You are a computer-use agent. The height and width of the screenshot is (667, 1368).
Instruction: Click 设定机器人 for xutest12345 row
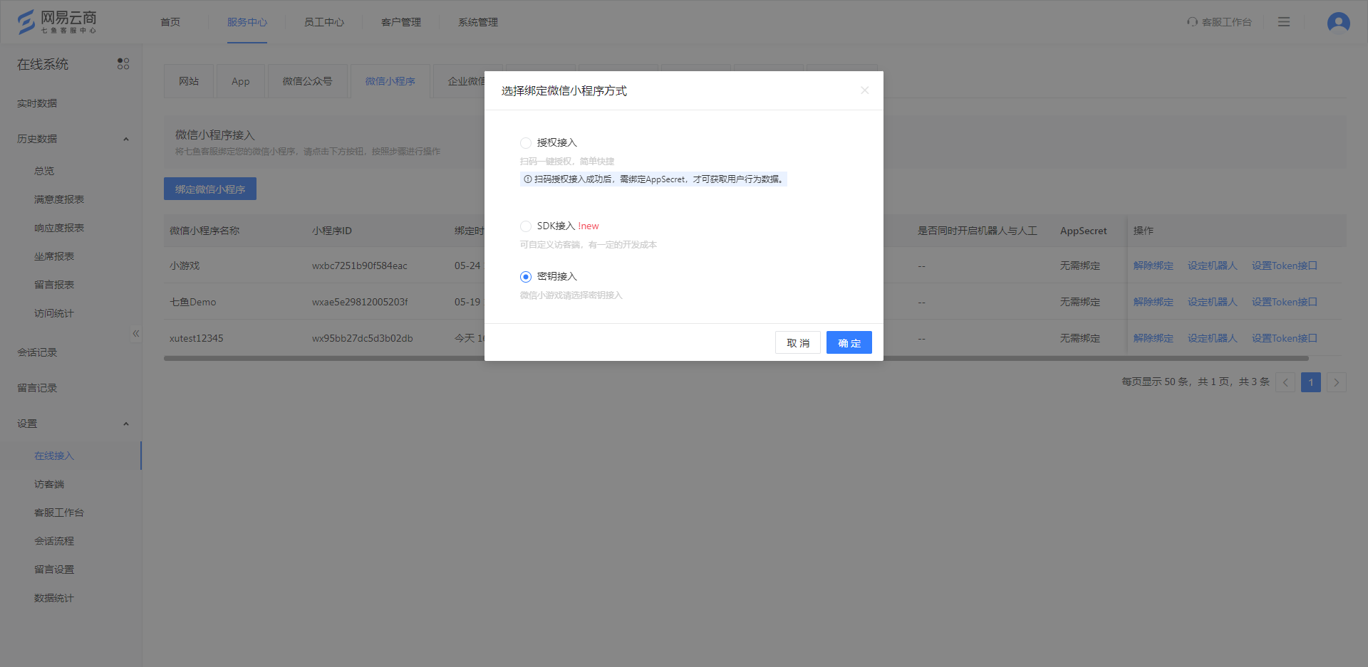[x=1212, y=338]
